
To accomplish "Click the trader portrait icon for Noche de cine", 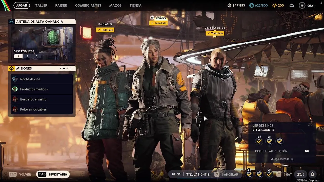I will click(x=15, y=79).
